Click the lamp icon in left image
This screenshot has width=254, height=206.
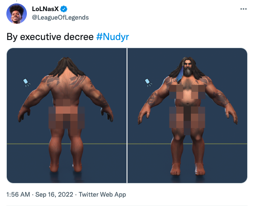click(26, 83)
